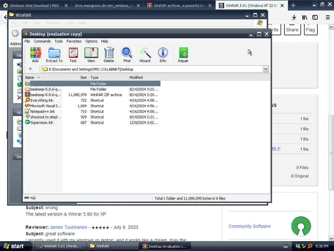Screen dimensions: 334x251
Task: Toggle the Firefox sidebar icon
Action: coord(315,17)
